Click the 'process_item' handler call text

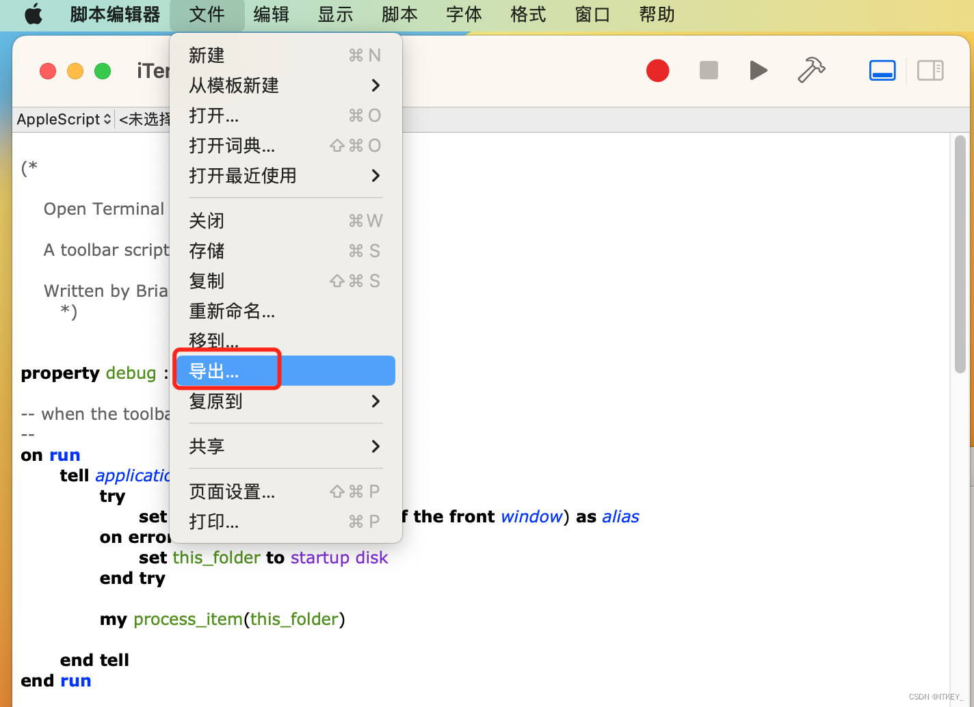pyautogui.click(x=188, y=619)
